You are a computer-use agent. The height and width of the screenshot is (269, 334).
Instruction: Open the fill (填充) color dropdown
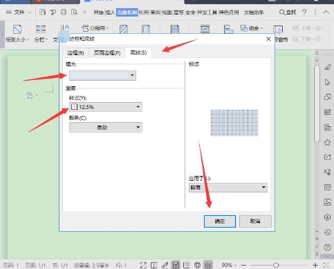click(102, 75)
